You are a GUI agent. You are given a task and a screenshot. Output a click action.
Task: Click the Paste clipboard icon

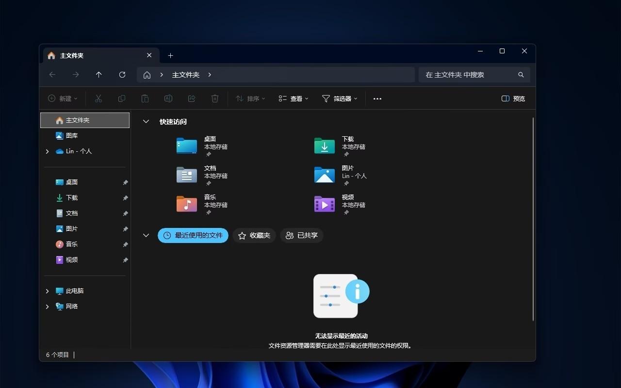(x=145, y=98)
